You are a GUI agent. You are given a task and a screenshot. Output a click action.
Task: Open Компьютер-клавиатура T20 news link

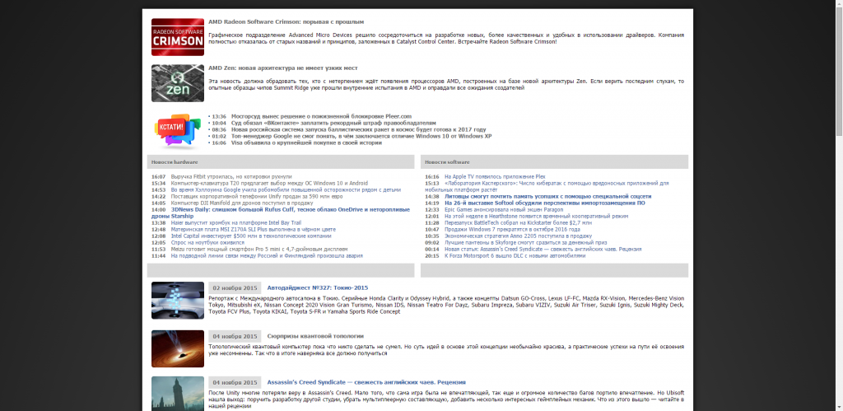[269, 184]
